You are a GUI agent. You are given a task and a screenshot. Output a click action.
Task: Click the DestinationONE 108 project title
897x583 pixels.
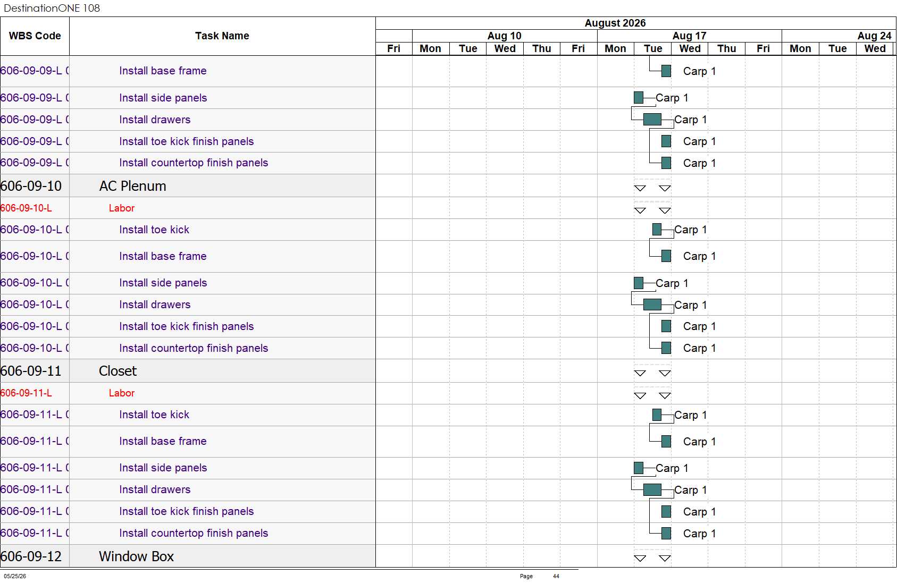coord(52,8)
